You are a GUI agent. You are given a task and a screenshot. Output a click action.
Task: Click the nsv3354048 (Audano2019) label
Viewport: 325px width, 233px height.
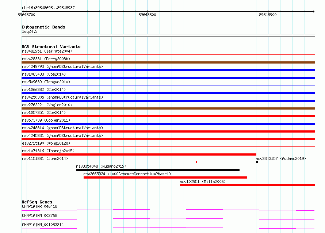pos(101,166)
